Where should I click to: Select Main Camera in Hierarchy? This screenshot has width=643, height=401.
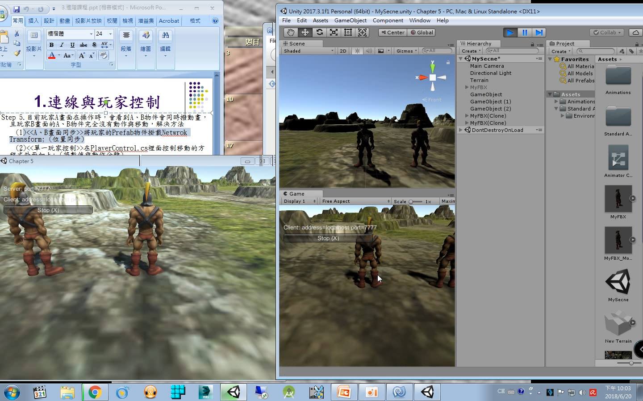click(487, 66)
